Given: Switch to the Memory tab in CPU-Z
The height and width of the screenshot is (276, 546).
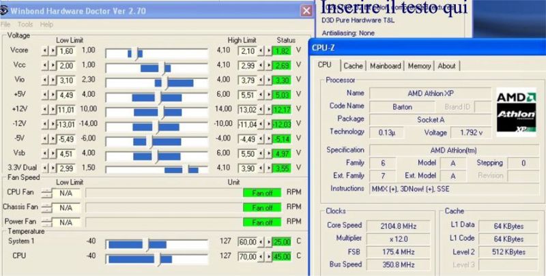Looking at the screenshot, I should point(419,65).
